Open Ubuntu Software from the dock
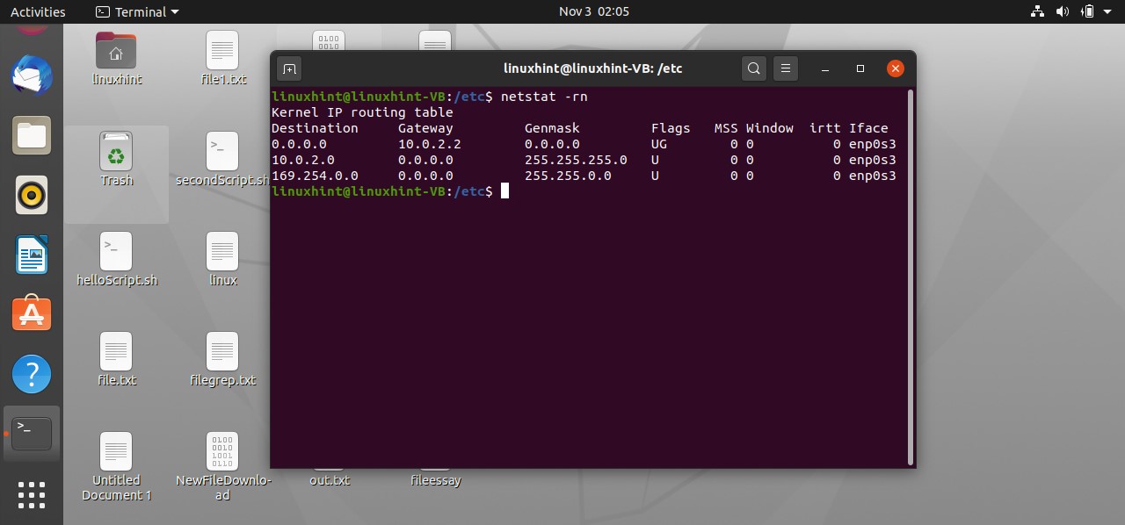1125x525 pixels. 32,313
